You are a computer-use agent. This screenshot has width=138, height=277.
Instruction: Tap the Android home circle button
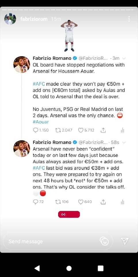[x=69, y=268]
